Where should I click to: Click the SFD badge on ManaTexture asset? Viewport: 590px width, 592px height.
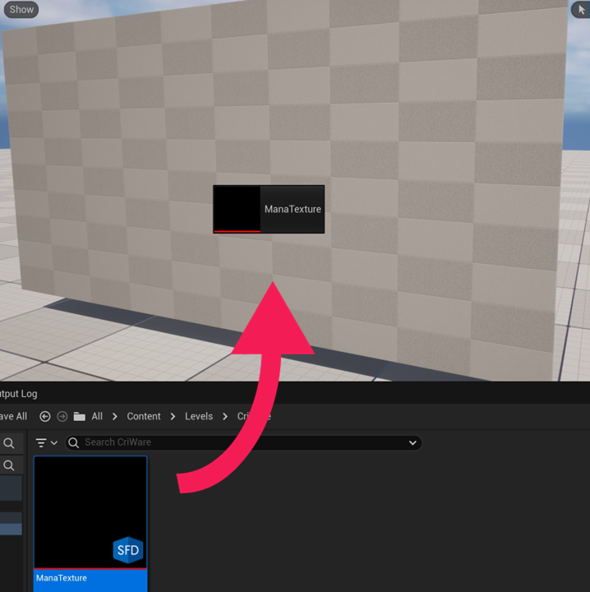128,551
